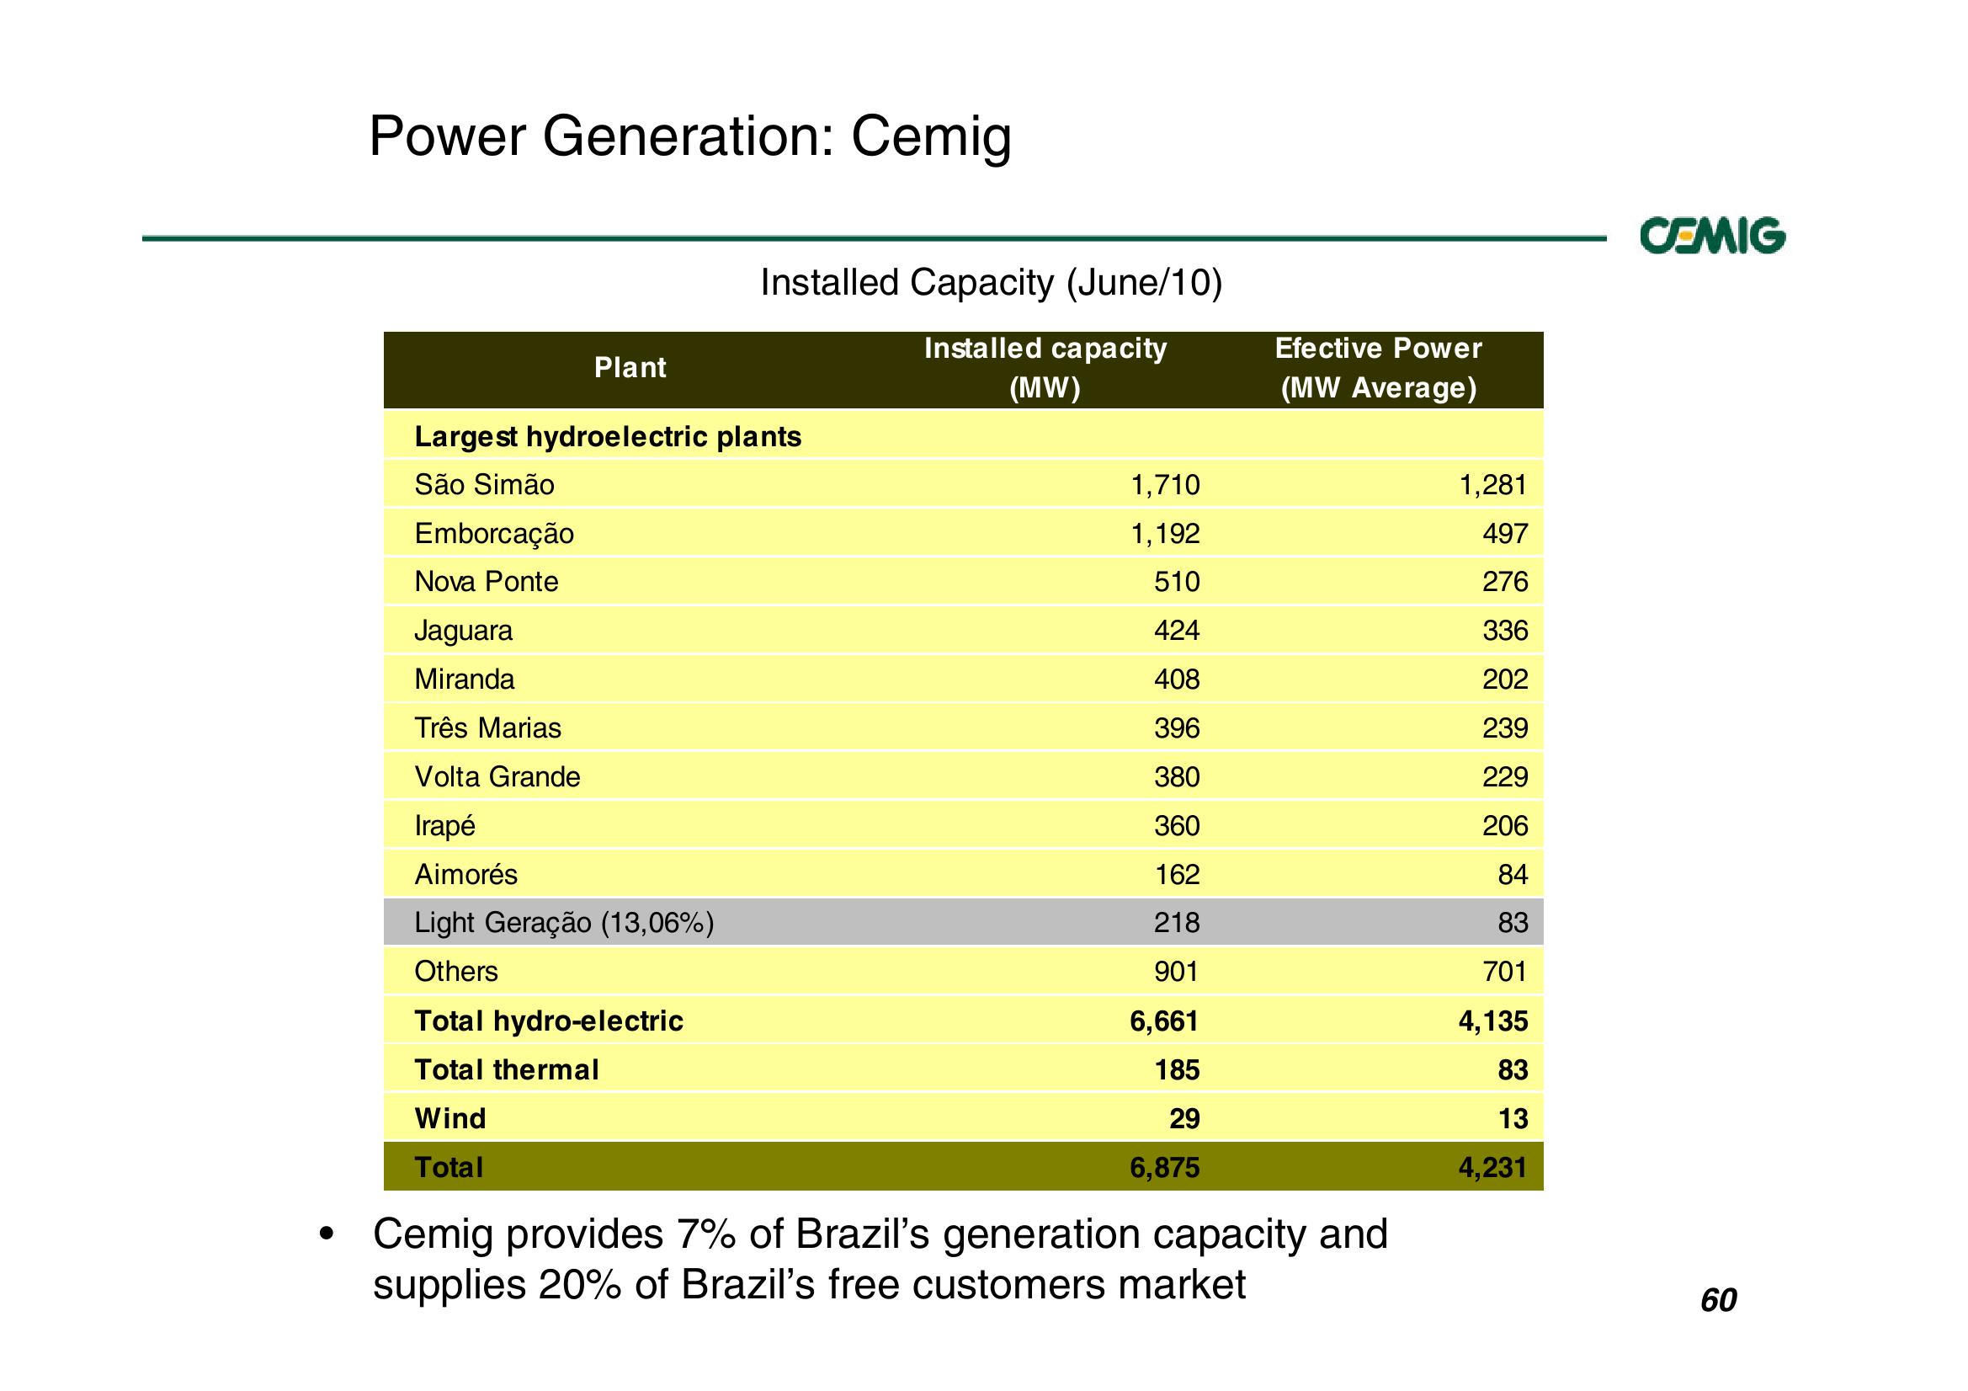Select Light Geração installed capacity 218

point(1177,924)
